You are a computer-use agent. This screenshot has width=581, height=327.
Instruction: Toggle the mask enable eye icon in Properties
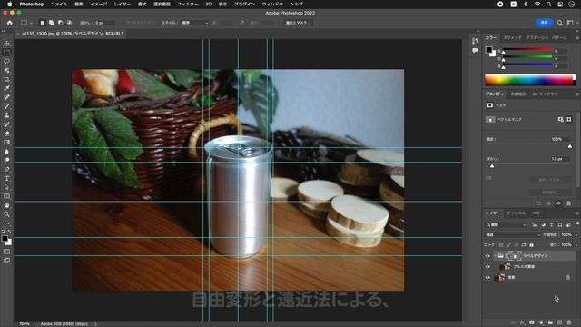point(559,203)
